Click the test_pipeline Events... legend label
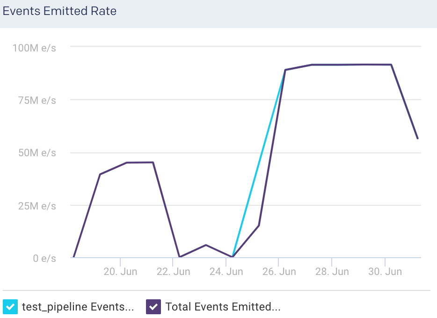This screenshot has width=437, height=318. [78, 307]
